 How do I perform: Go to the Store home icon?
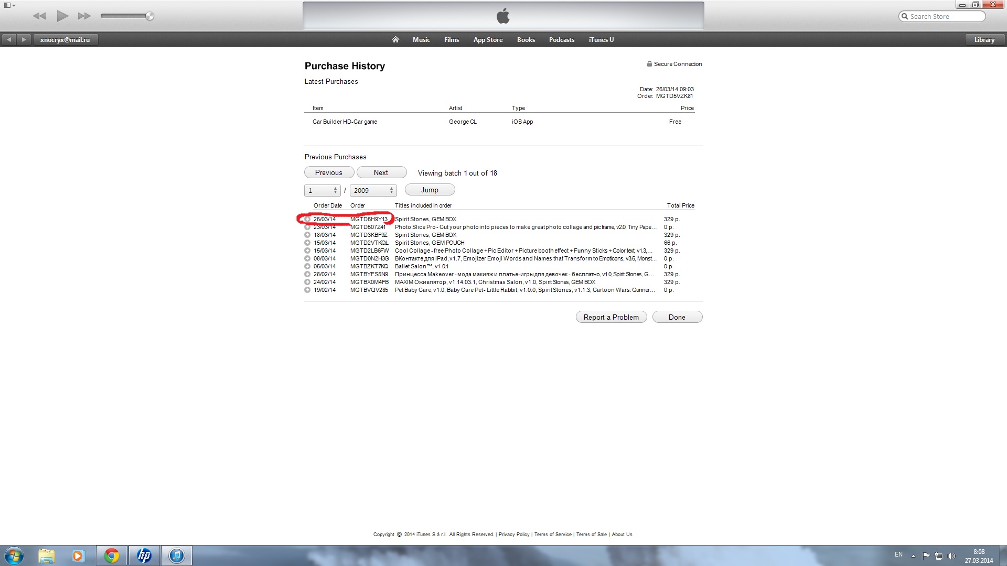click(395, 40)
